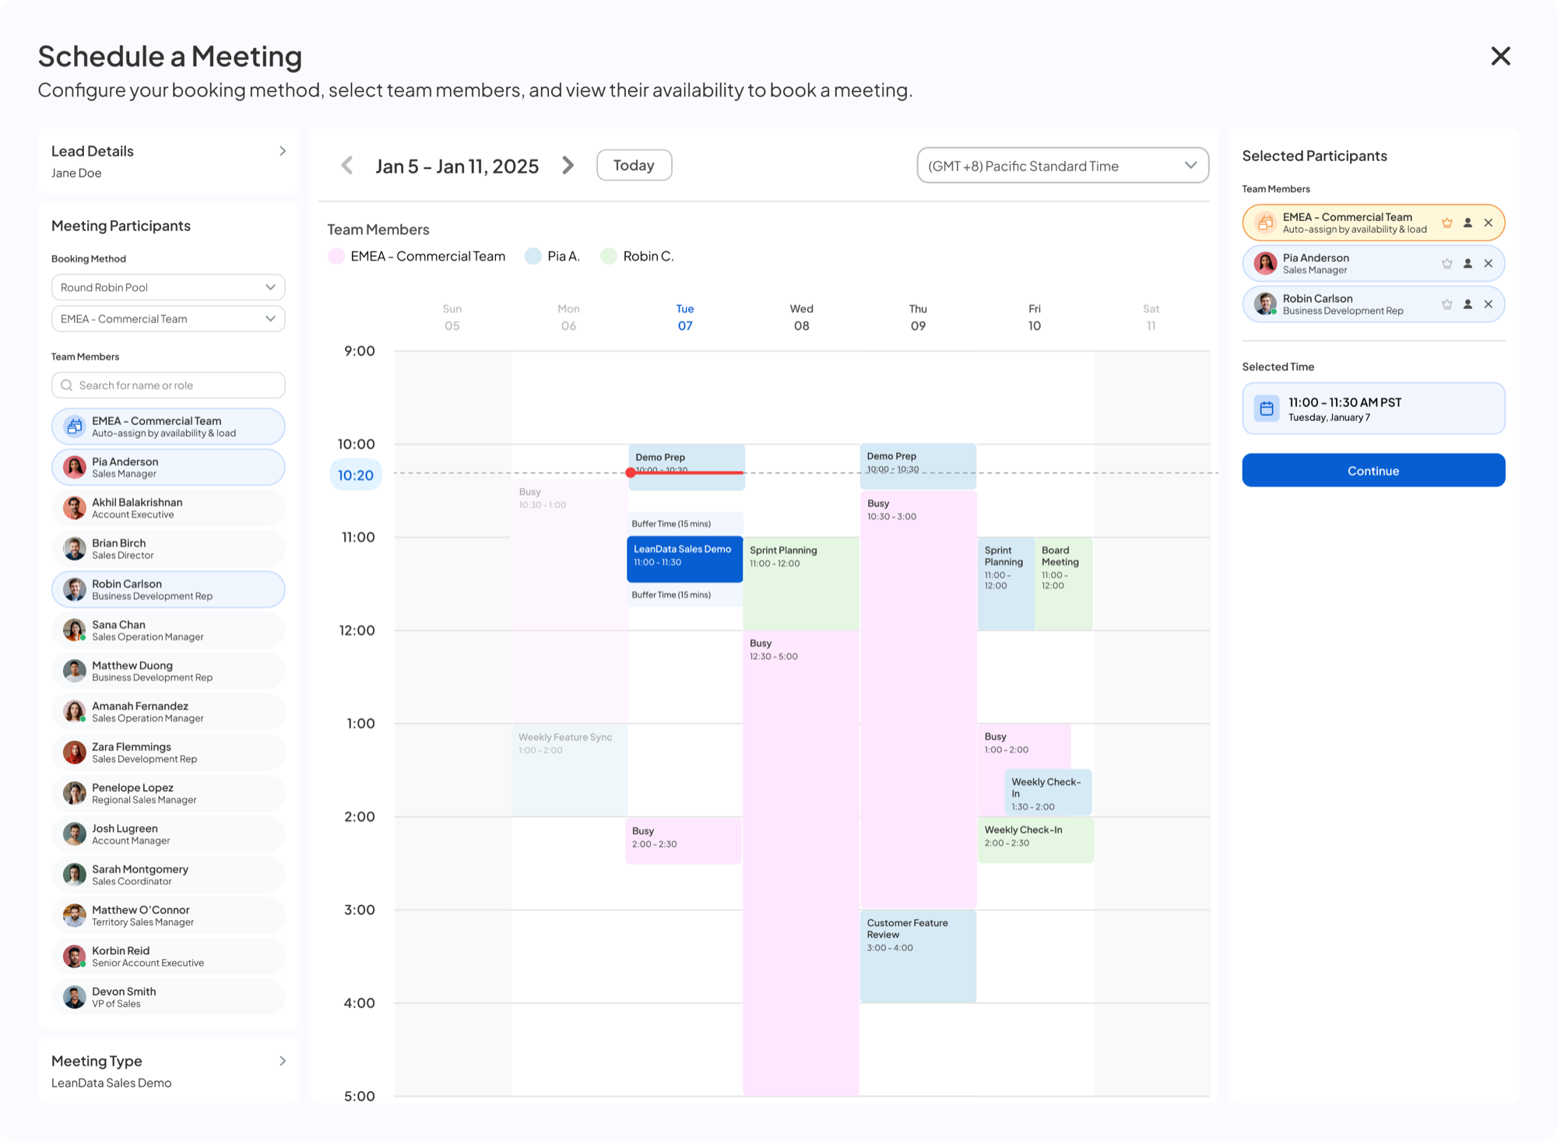Viewport: 1557px width, 1141px height.
Task: Click person icon for Pia Anderson participant
Action: pos(1467,264)
